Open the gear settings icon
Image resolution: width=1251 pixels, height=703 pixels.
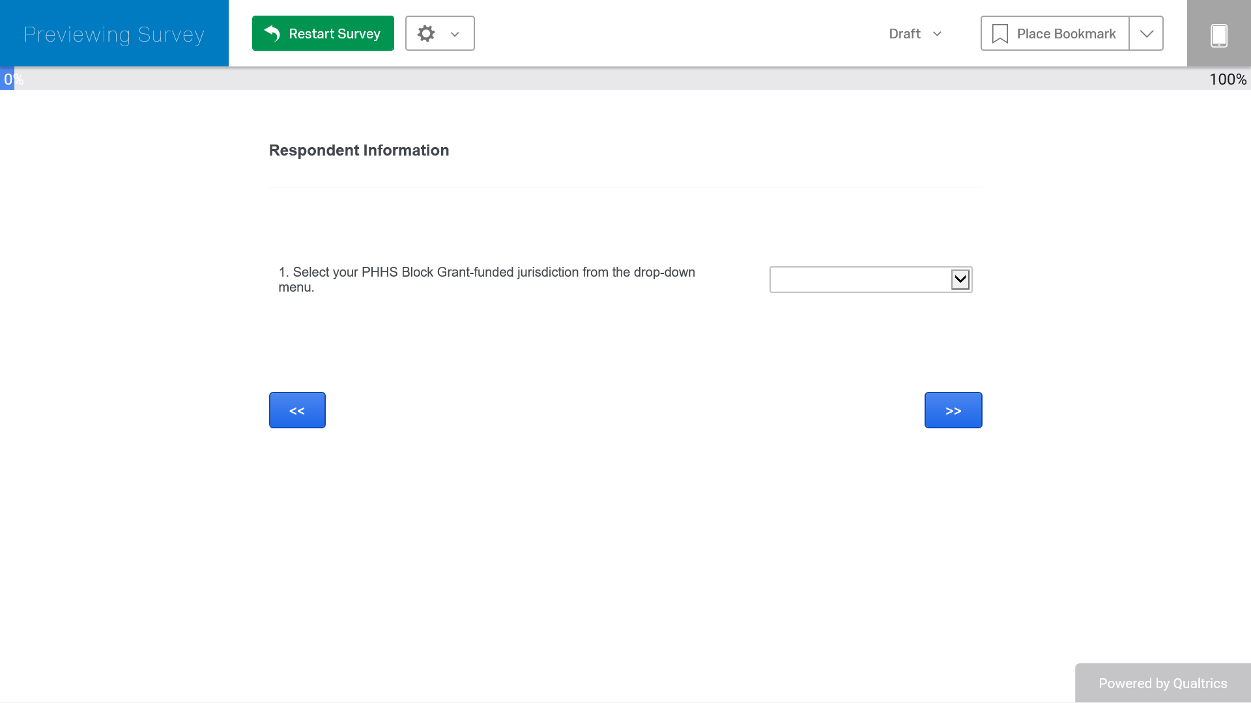tap(426, 33)
